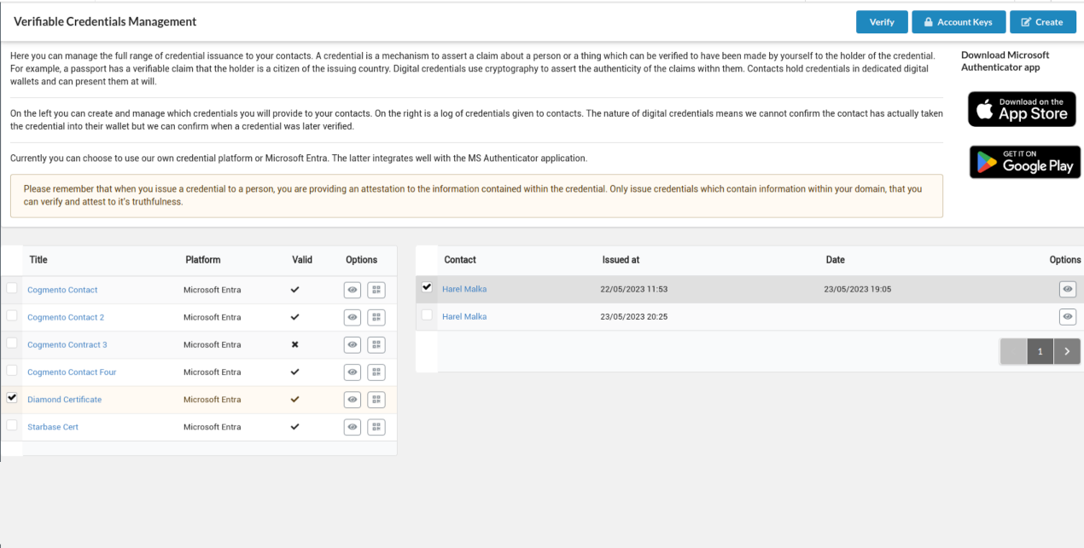Uncheck the Diamond Certificate checkbox
Image resolution: width=1084 pixels, height=548 pixels.
12,398
